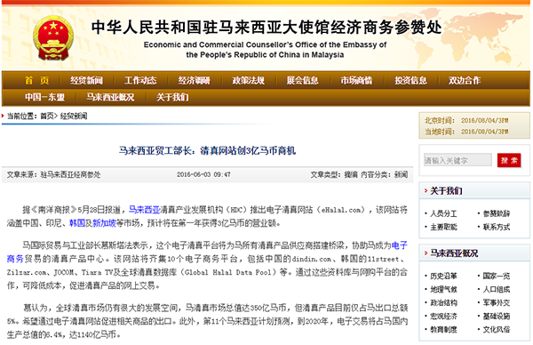Screen dimensions: 533x345
Task: Open the 韩国 link in article
Action: 77,223
